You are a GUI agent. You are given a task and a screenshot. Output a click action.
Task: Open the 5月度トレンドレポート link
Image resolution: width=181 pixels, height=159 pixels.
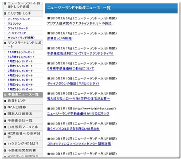20,80
